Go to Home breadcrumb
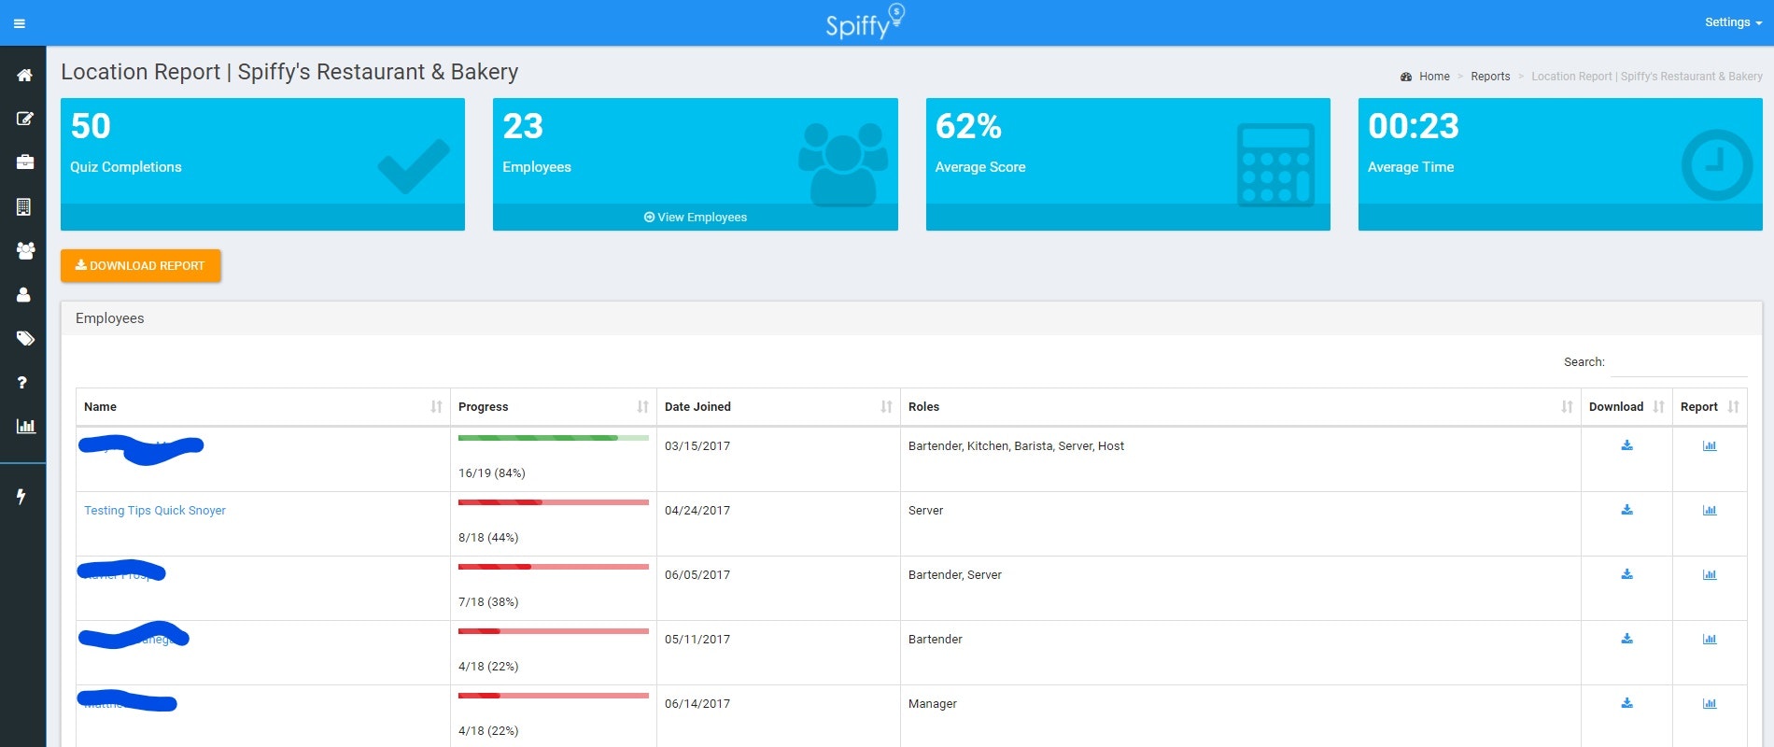The image size is (1774, 747). point(1434,77)
